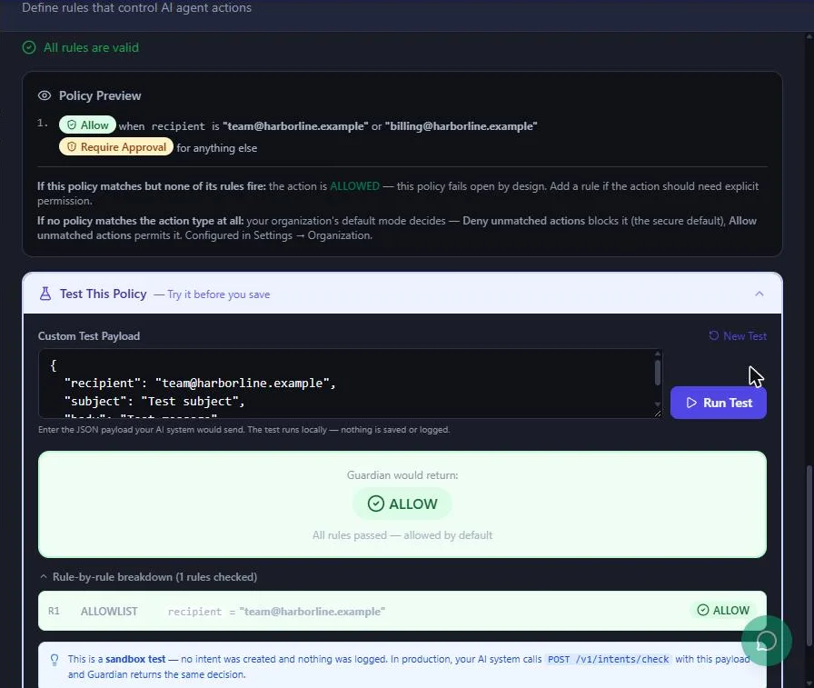The width and height of the screenshot is (814, 688).
Task: Click the refresh icon beside New Test
Action: tap(714, 336)
